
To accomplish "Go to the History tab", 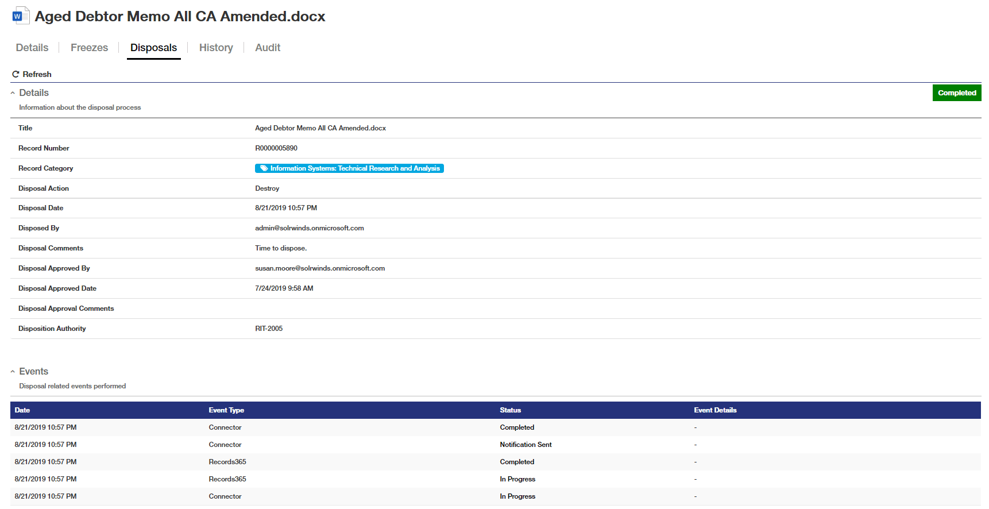I will pyautogui.click(x=216, y=48).
